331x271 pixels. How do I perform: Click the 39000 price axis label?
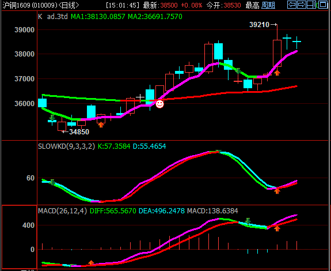coord(25,30)
